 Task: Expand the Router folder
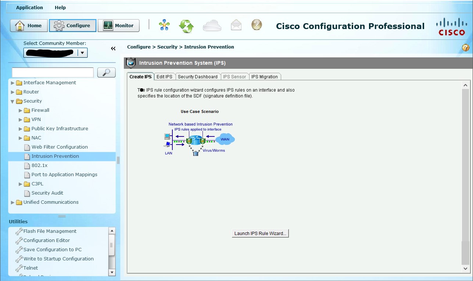click(13, 92)
